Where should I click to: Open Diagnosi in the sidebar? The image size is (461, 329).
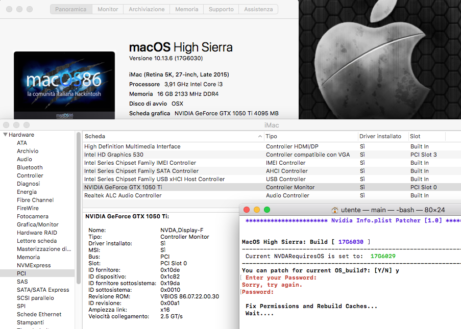point(28,184)
